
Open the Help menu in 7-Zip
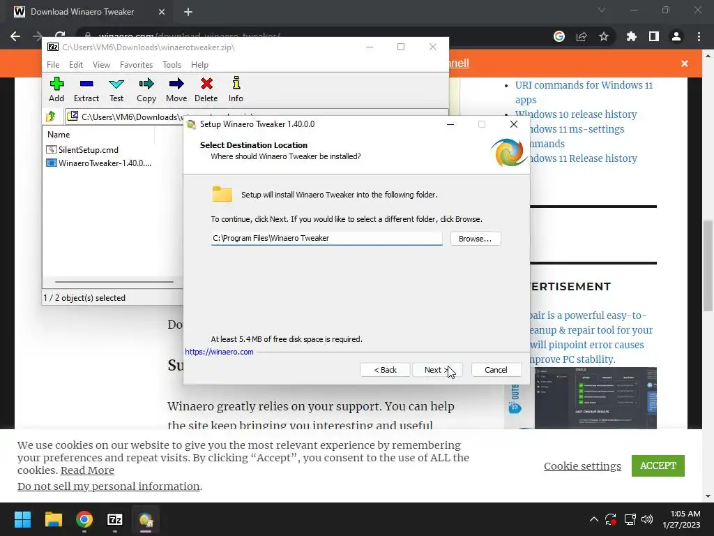point(199,65)
